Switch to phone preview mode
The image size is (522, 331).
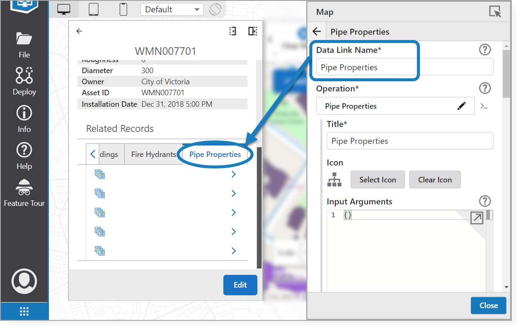[x=123, y=9]
